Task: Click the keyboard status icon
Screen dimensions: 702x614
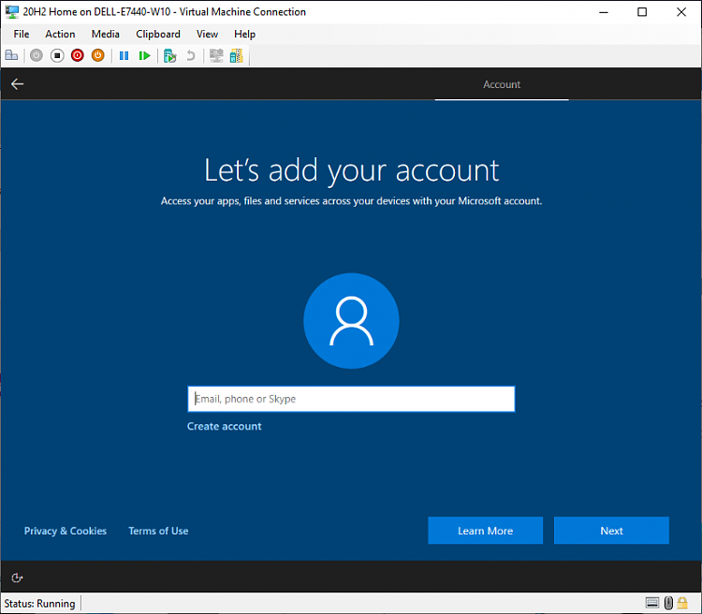Action: click(652, 603)
